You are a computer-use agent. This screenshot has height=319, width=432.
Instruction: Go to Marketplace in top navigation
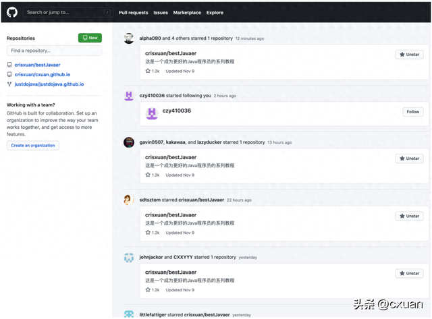point(187,13)
